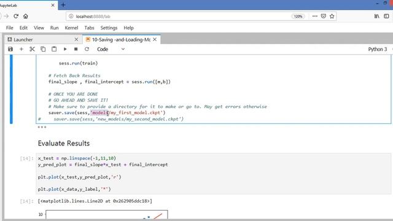Close the 10-Saving-and-Loading notebook tab
The image size is (393, 221).
(x=155, y=39)
